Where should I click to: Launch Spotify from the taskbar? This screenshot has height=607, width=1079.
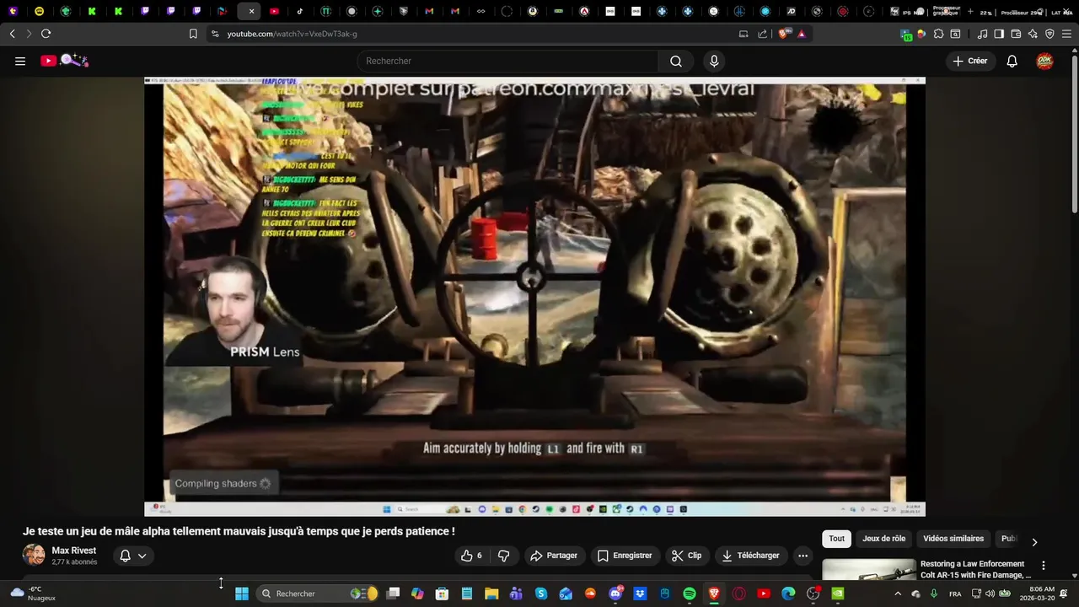(690, 594)
